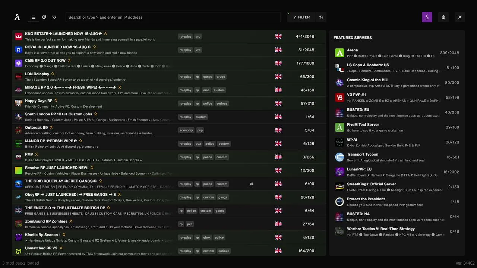Screen dimensions: 477x268
Task: Click the ems tag on MIRAGE RP row
Action: click(206, 90)
